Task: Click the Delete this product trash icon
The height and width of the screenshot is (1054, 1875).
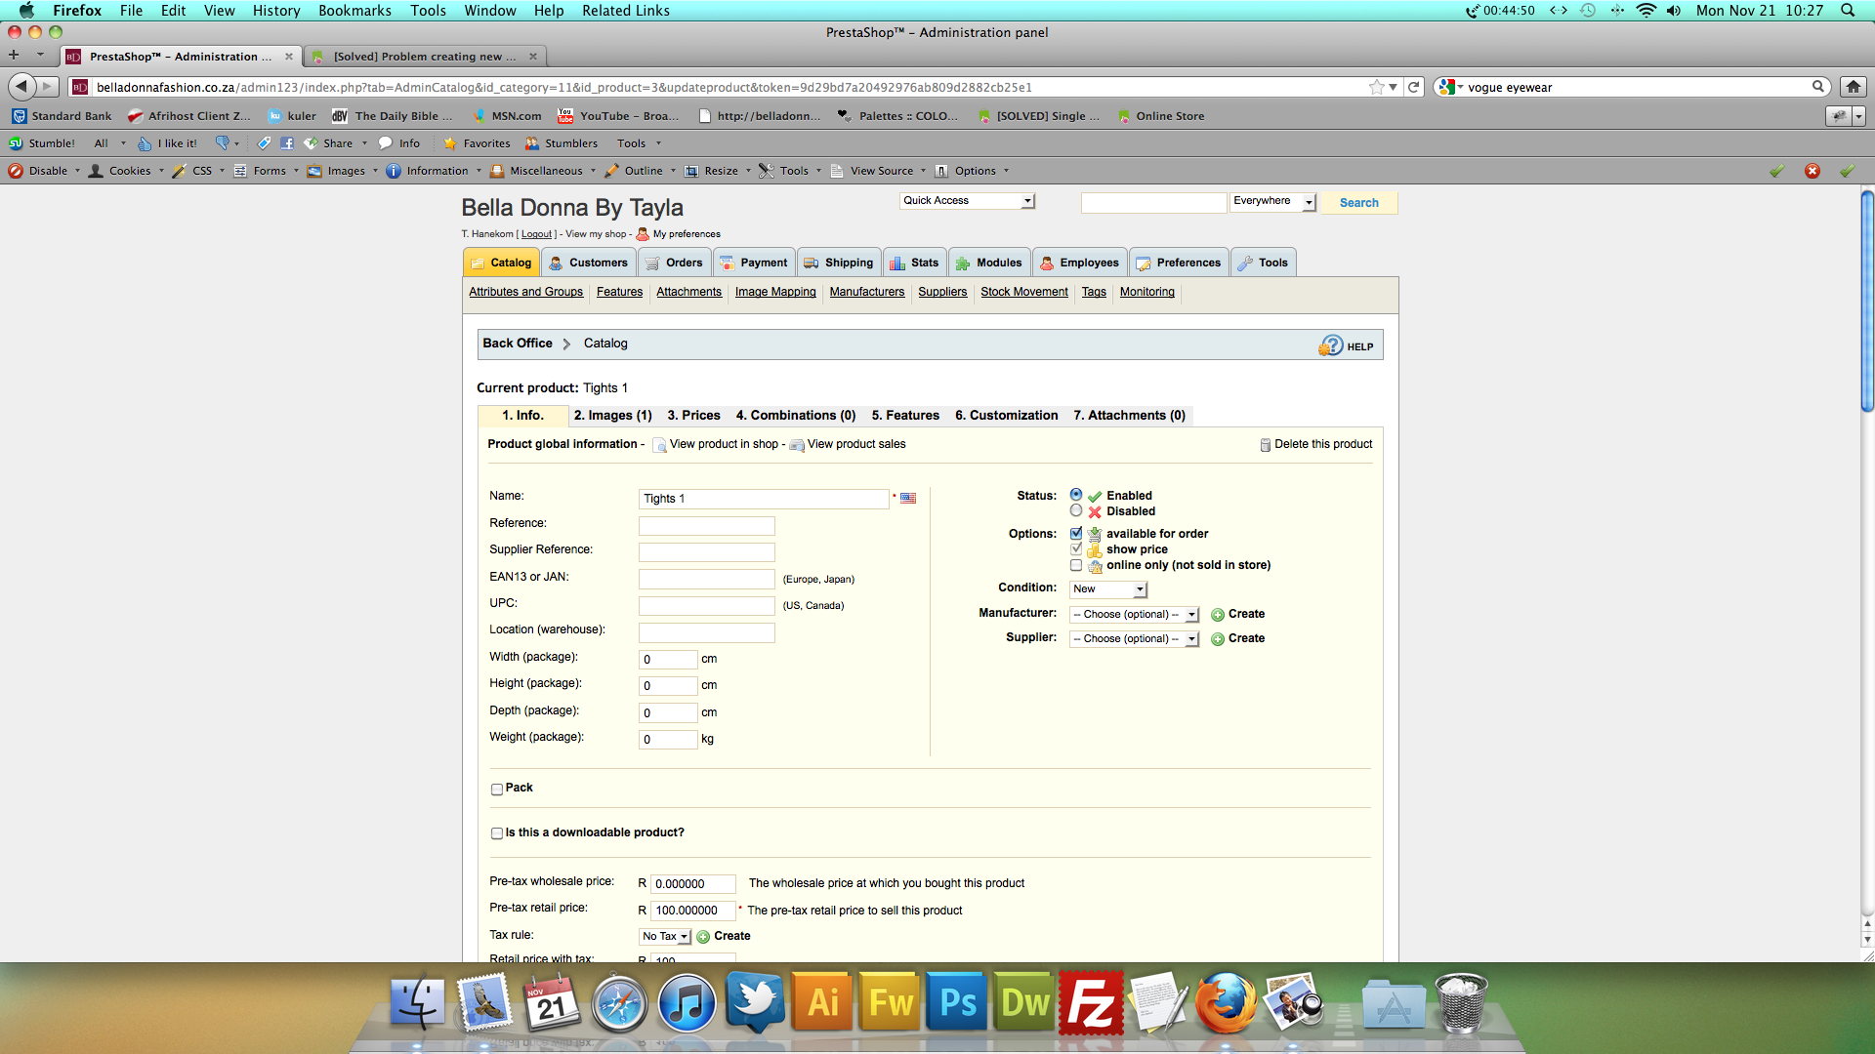Action: pos(1266,445)
